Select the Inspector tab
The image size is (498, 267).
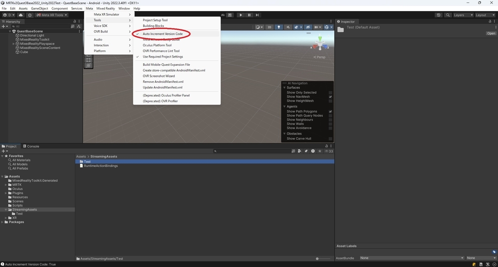(x=346, y=22)
